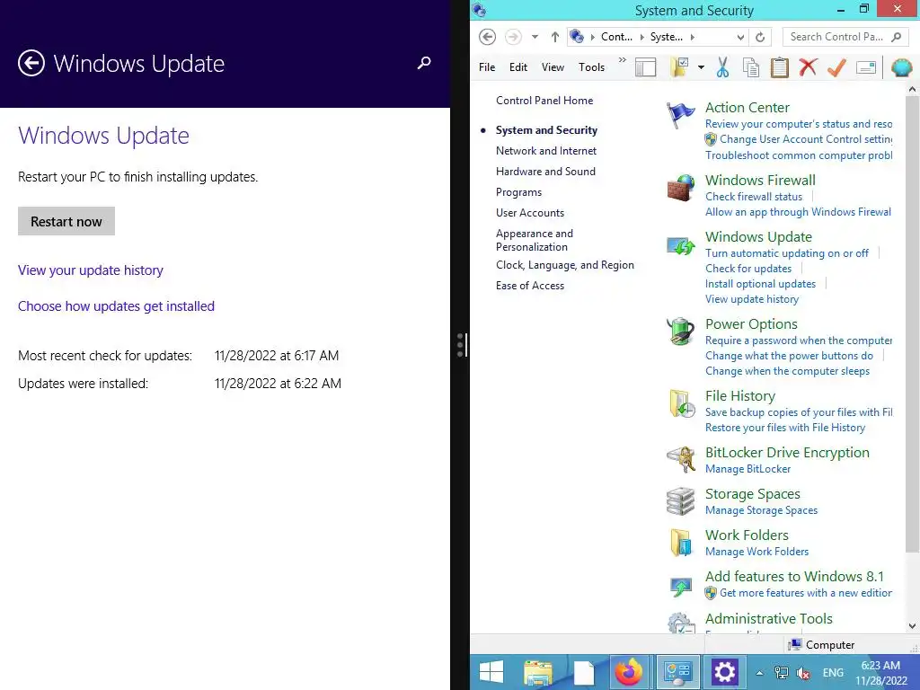The height and width of the screenshot is (690, 920).
Task: Click the File History folder icon
Action: click(682, 404)
